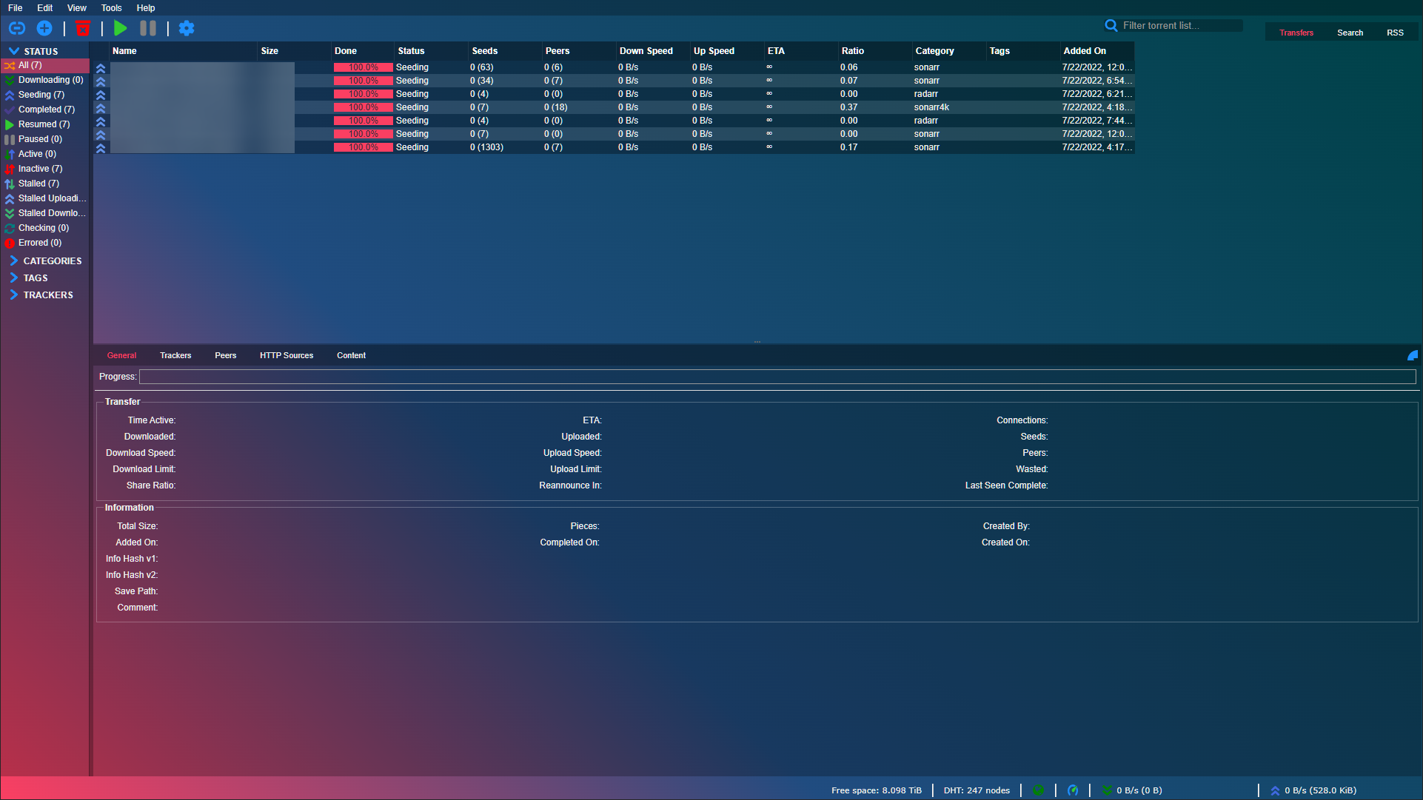Click the Filter torrent list input
This screenshot has width=1423, height=800.
tap(1181, 25)
